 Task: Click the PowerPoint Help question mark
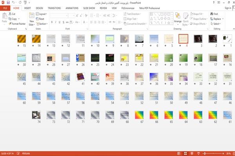pyautogui.click(x=213, y=3)
